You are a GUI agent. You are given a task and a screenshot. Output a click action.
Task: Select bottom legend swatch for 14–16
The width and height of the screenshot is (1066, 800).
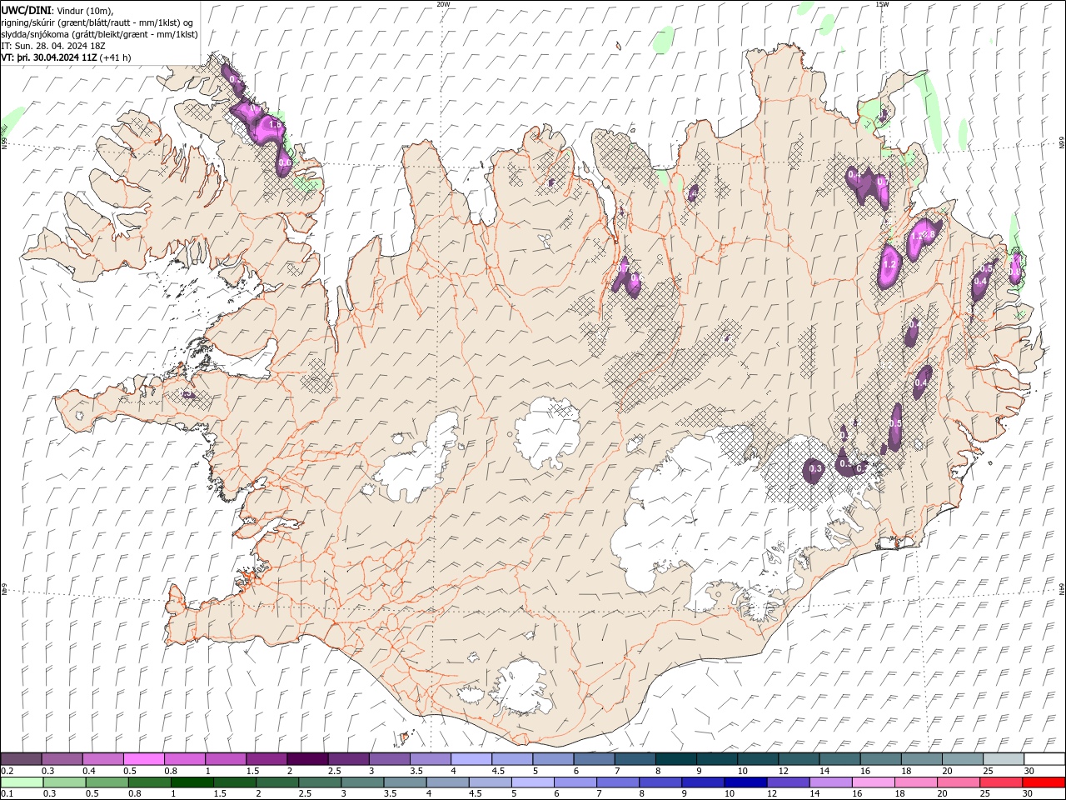click(x=831, y=782)
